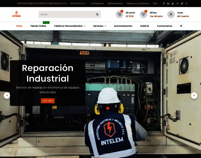Click the guest user account icon

171,14
